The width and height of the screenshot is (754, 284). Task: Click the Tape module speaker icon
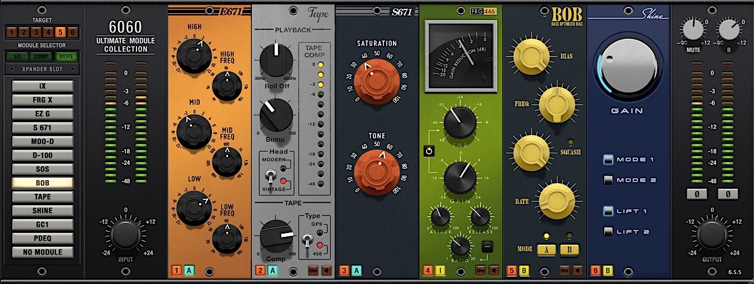click(326, 271)
